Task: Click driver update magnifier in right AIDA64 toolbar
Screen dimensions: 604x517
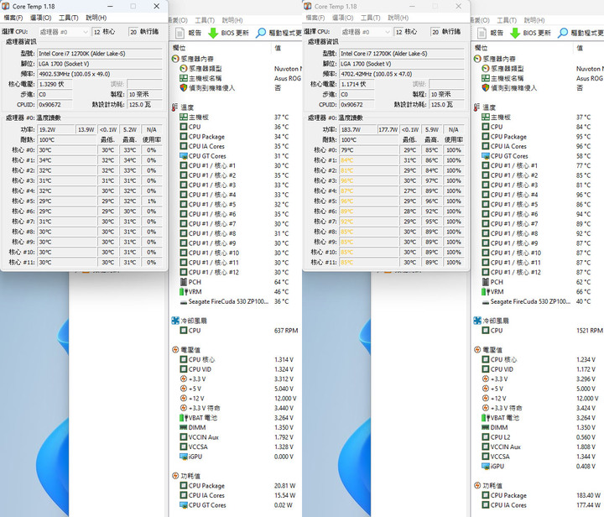Action: (x=563, y=33)
